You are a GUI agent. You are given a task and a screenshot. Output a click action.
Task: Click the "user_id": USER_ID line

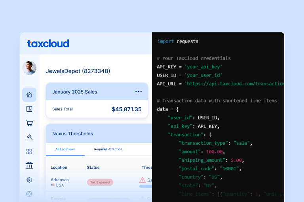[x=194, y=118]
